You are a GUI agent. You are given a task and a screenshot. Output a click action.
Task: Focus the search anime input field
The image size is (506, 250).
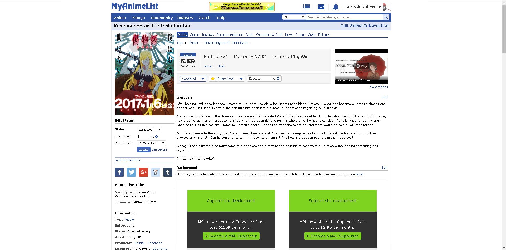344,17
